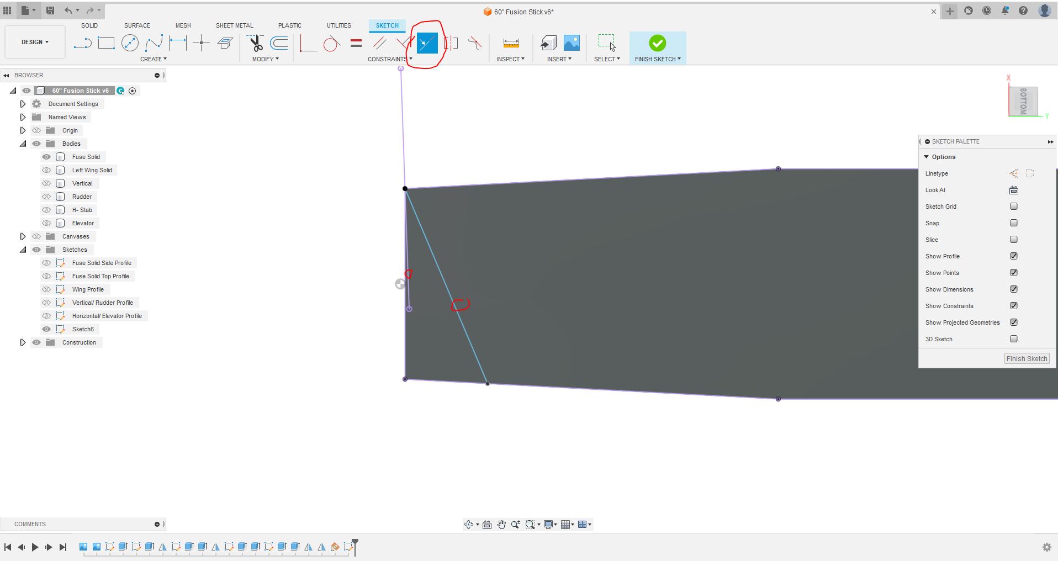Image resolution: width=1058 pixels, height=561 pixels.
Task: Select the 2-Point Rectangle tool
Action: point(106,43)
